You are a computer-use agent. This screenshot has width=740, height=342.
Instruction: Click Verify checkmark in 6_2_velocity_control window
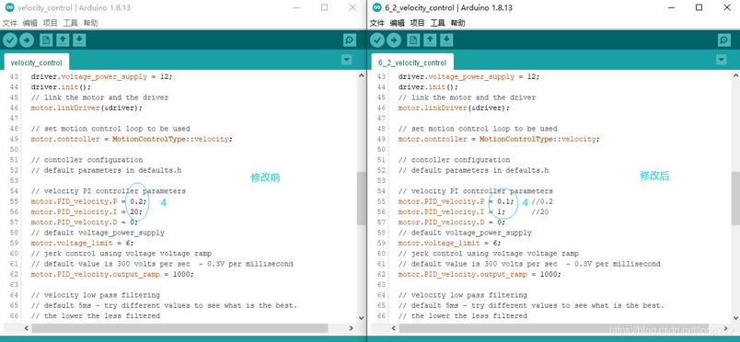tap(377, 40)
